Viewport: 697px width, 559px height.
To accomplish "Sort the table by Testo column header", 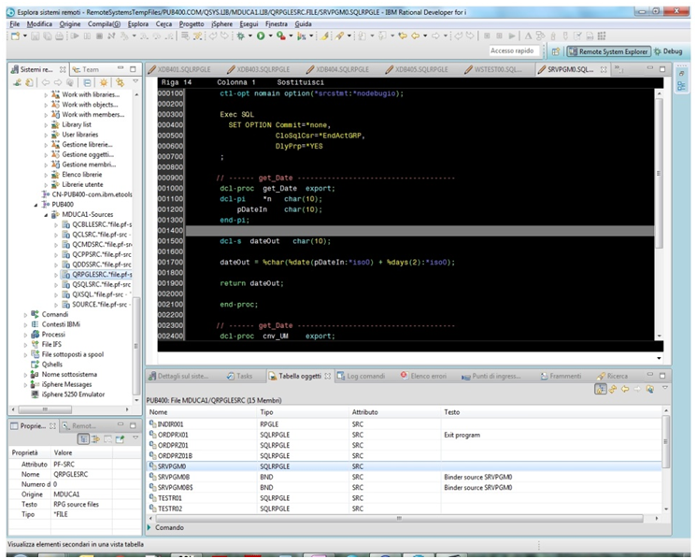I will tap(551, 412).
